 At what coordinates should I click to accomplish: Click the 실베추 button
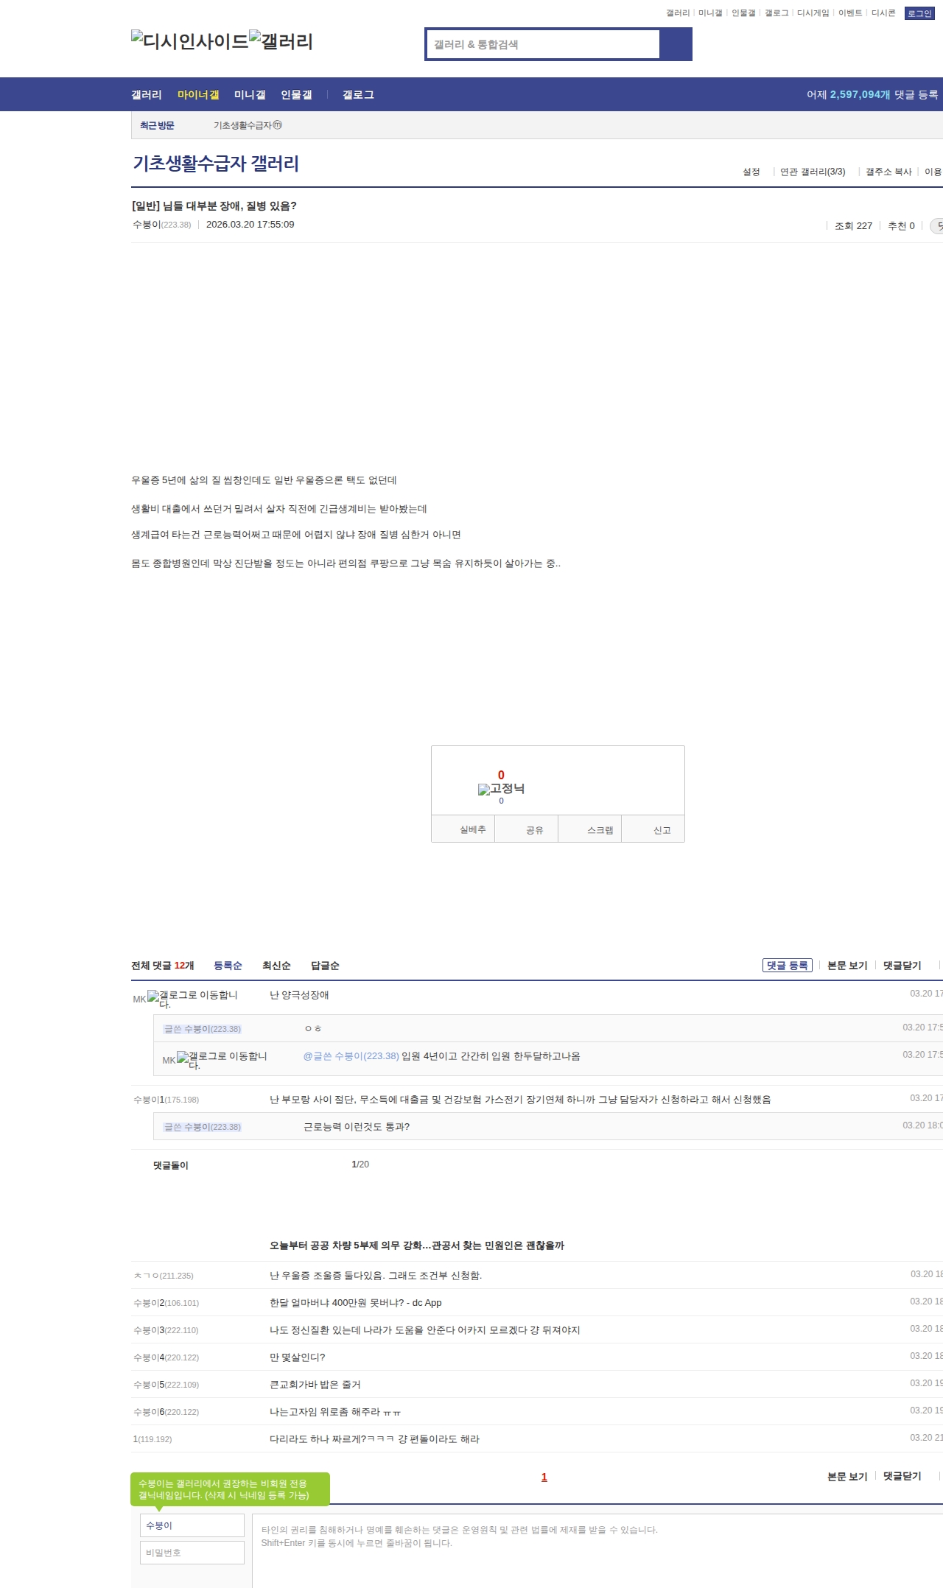coord(463,829)
